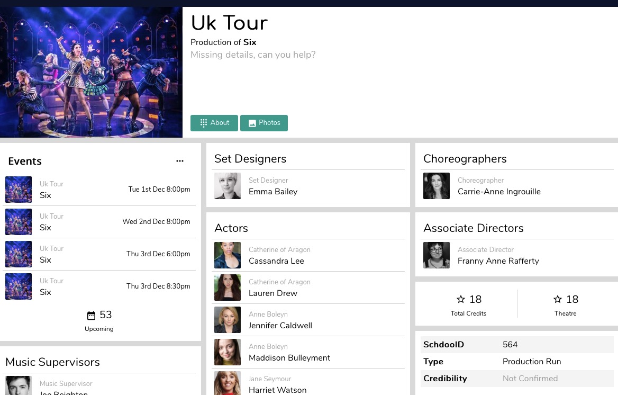Switch to the Photos tab
Image resolution: width=618 pixels, height=395 pixels.
pos(264,123)
